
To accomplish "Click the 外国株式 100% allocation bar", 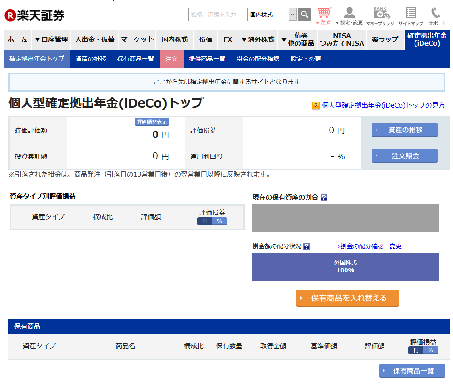I will (x=345, y=267).
